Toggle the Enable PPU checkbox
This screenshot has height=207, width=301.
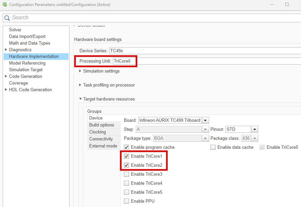[x=127, y=201]
